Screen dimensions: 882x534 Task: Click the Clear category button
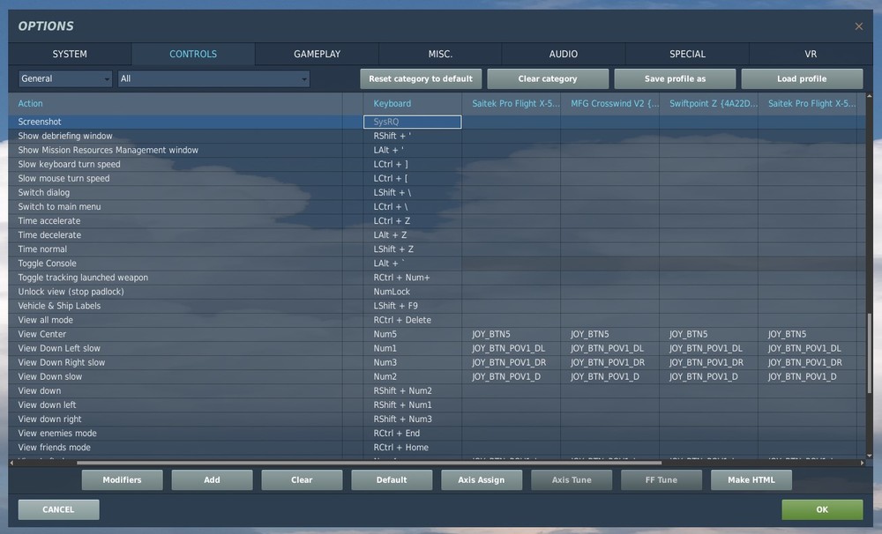click(x=548, y=78)
